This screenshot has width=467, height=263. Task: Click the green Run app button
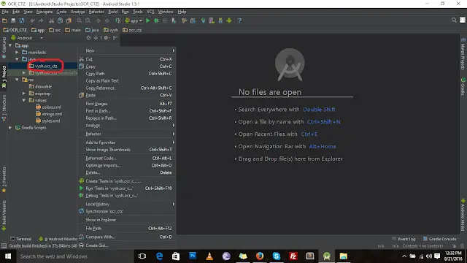coord(148,20)
